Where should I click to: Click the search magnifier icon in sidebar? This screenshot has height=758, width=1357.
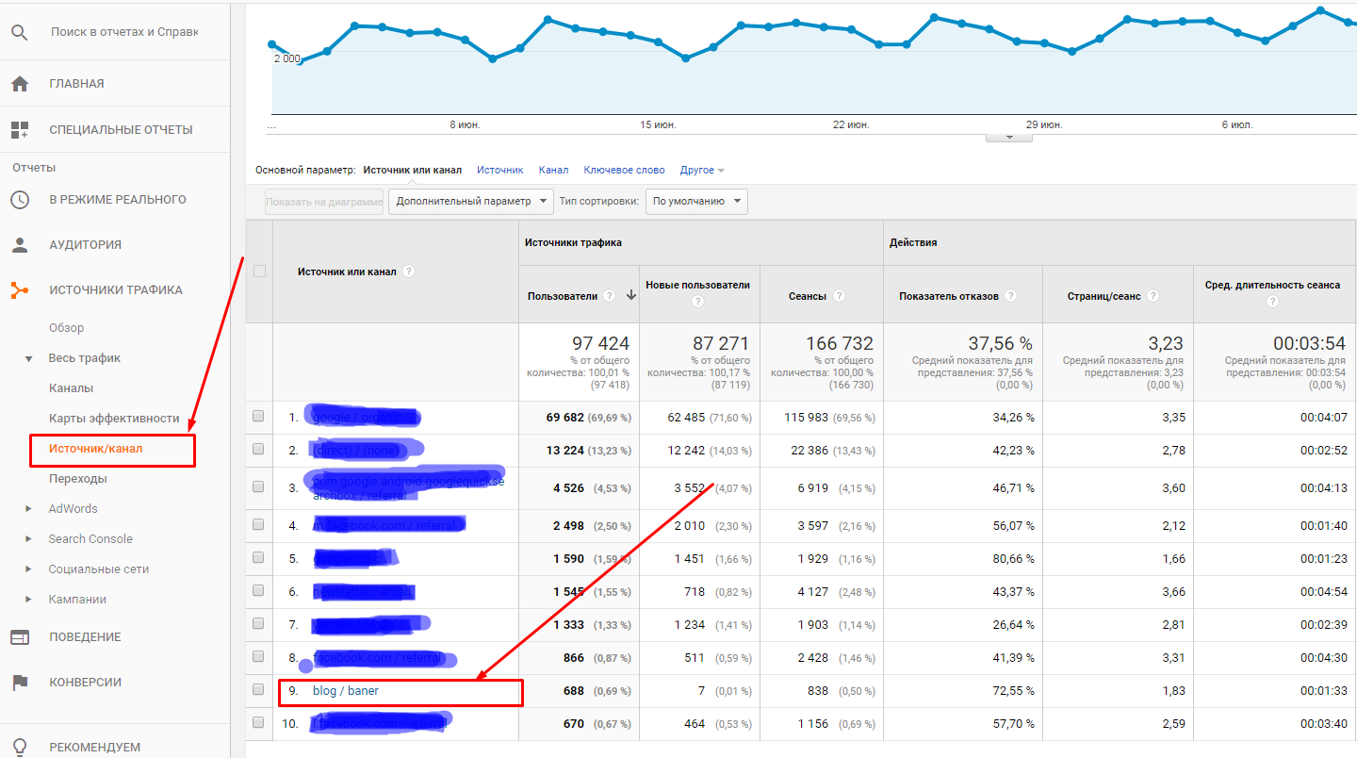pos(20,32)
